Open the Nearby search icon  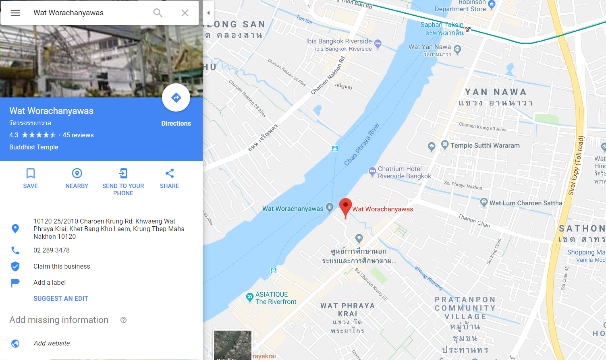77,174
